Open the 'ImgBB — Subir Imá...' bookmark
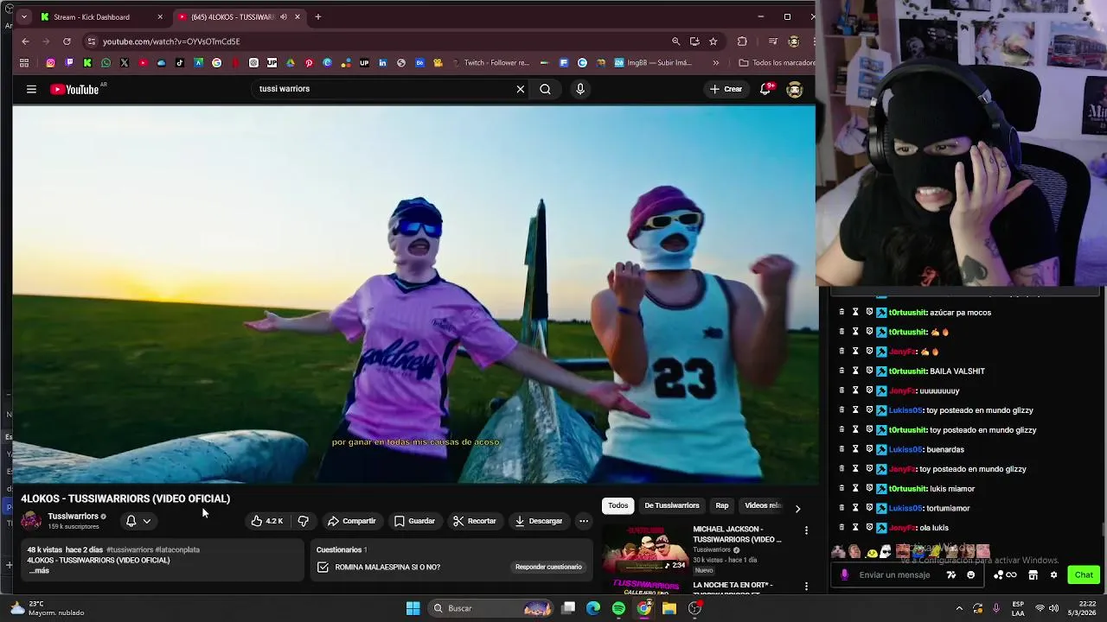This screenshot has height=622, width=1107. pos(652,62)
